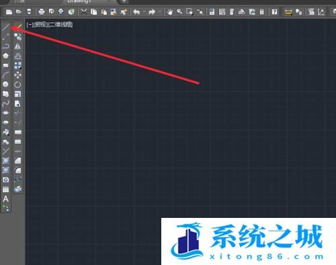Open the Zoom Window flyout
This screenshot has width=336, height=265.
190,11
